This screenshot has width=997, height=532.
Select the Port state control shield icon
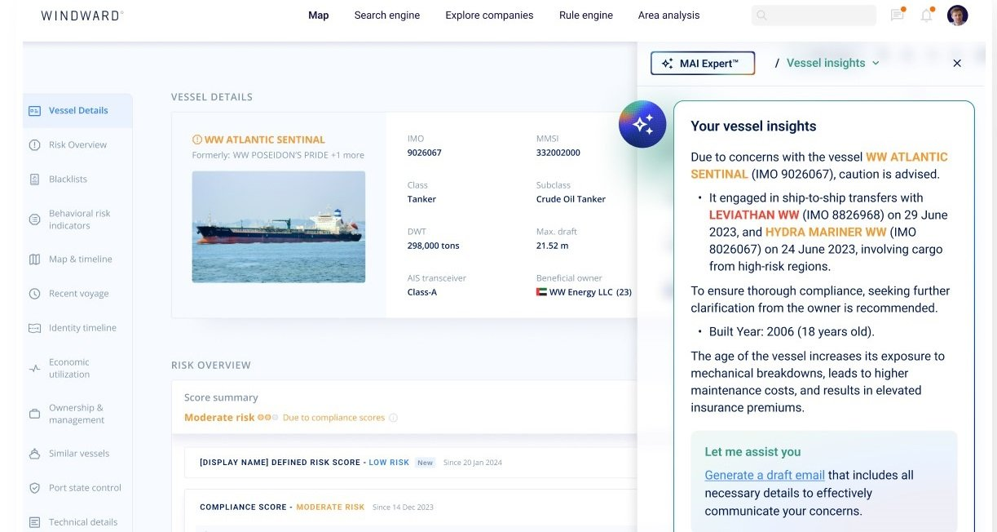tap(36, 487)
